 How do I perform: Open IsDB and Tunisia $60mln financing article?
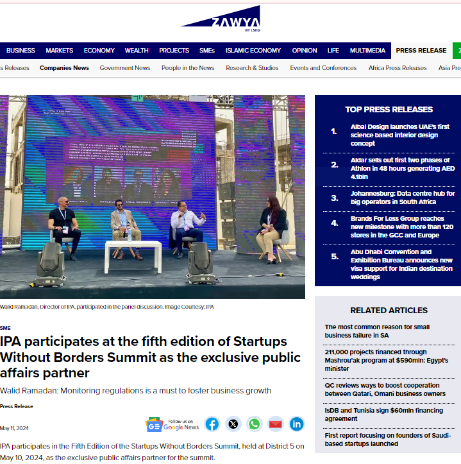[384, 415]
